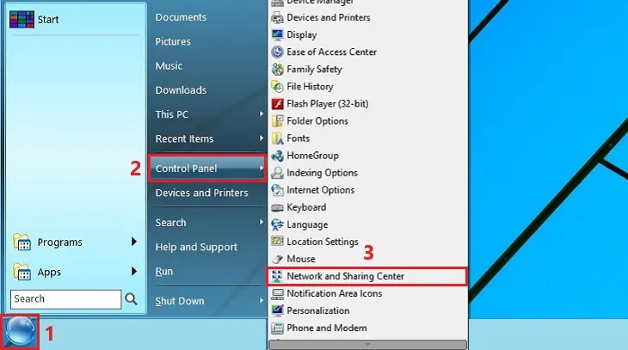Open Help and Support
This screenshot has width=628, height=350.
pyautogui.click(x=196, y=247)
